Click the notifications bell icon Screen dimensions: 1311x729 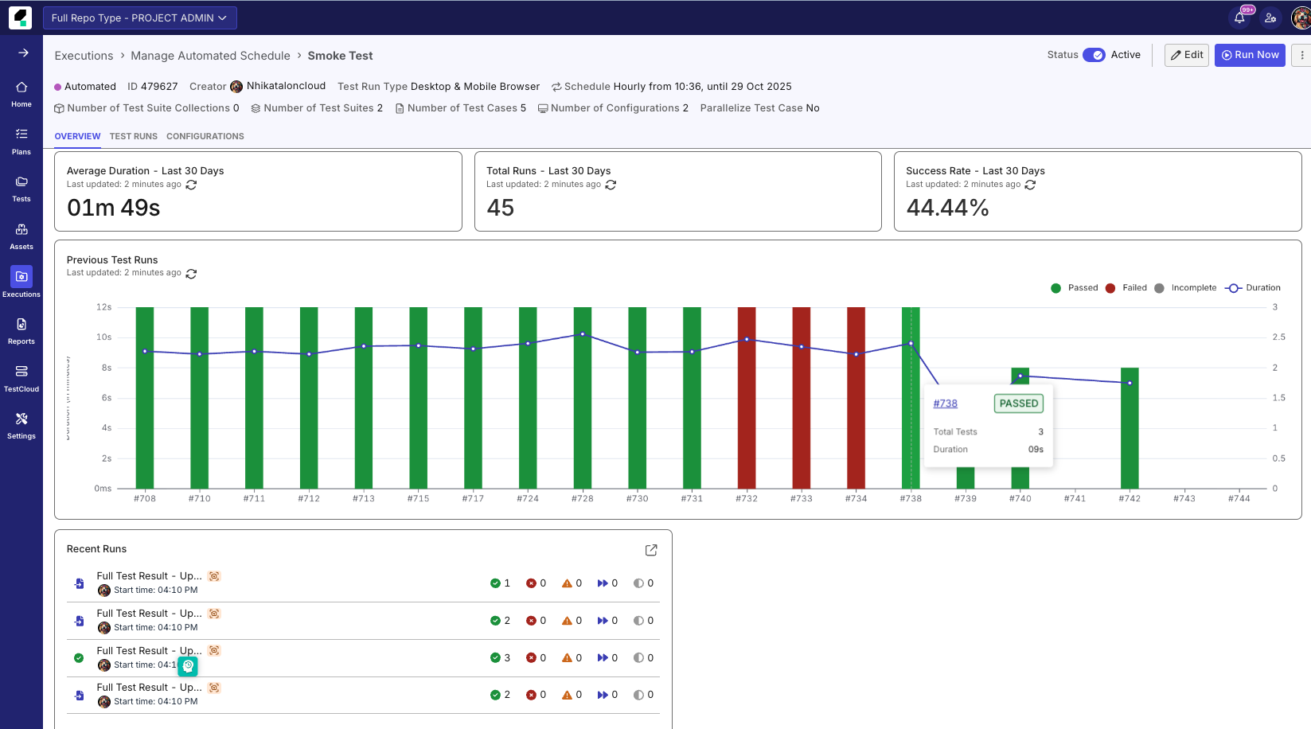click(x=1239, y=18)
